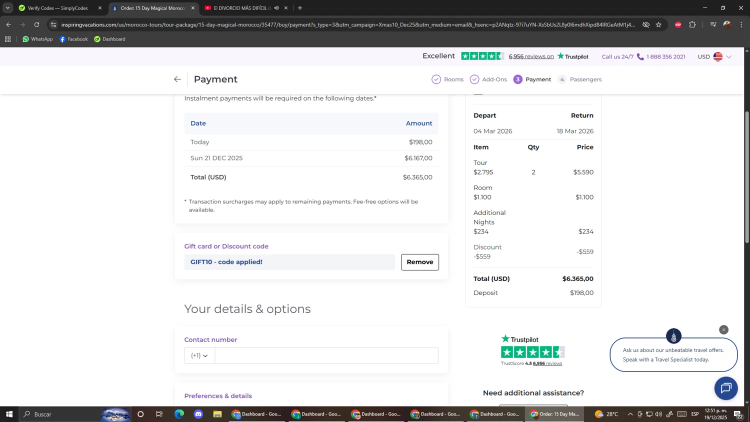Launch Microsoft Edge from taskbar
The height and width of the screenshot is (422, 750).
(x=179, y=414)
